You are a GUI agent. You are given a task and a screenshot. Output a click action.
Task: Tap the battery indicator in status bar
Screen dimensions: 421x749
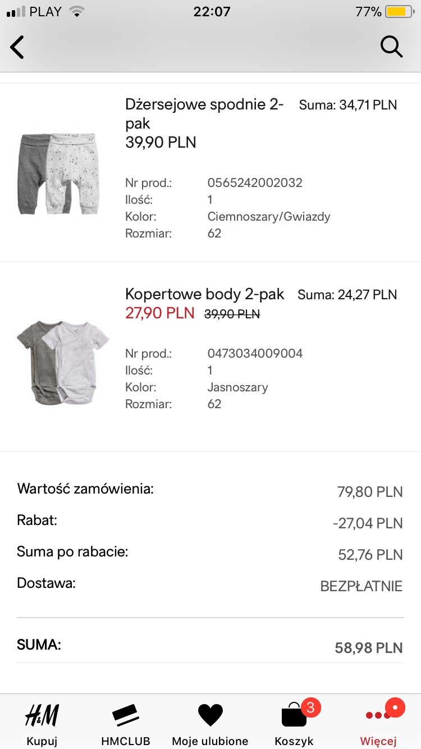click(x=399, y=12)
